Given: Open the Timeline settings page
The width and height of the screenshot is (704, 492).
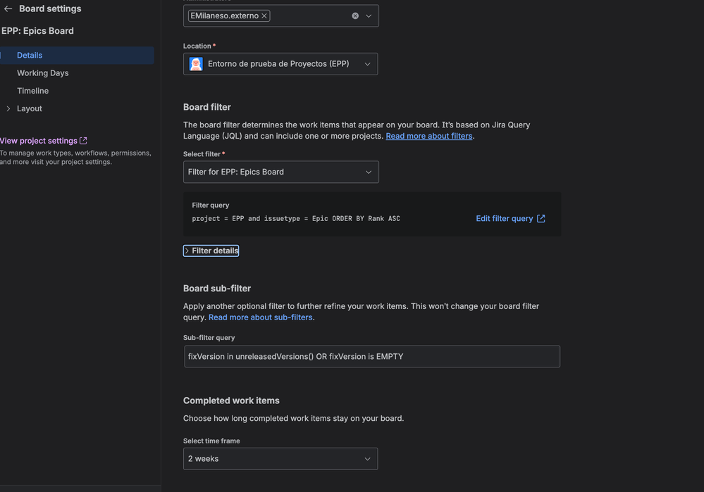Looking at the screenshot, I should (33, 91).
